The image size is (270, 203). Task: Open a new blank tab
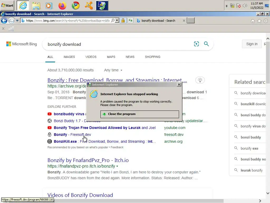tap(191, 21)
